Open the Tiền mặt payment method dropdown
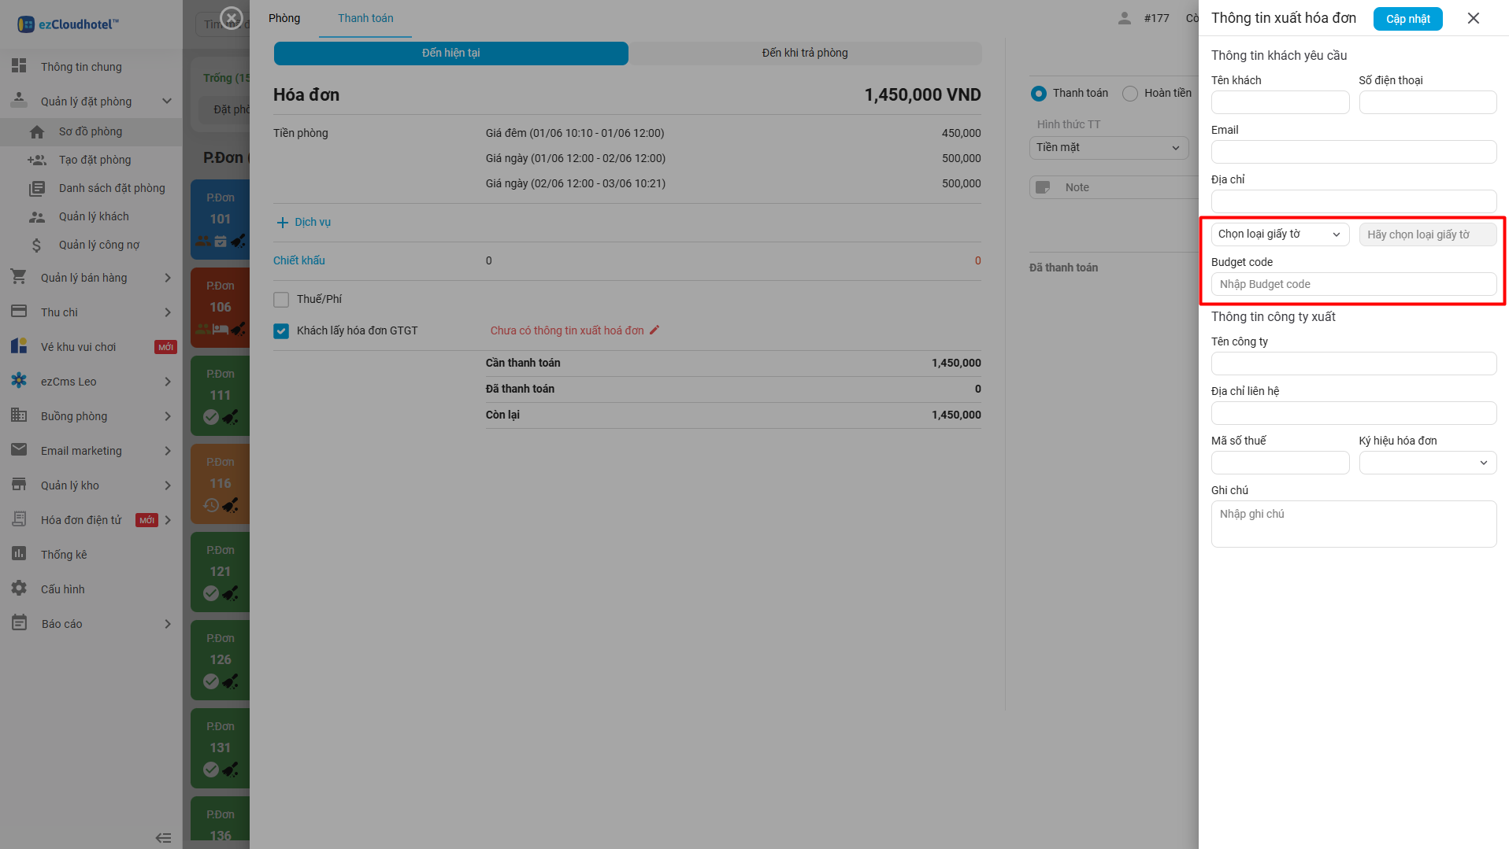This screenshot has width=1509, height=849. [1107, 148]
